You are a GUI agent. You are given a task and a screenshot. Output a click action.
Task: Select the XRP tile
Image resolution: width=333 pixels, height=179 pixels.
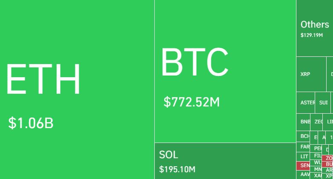(x=310, y=74)
